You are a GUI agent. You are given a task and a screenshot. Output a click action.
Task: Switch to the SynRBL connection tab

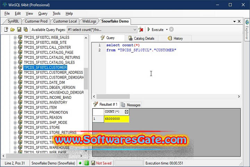(13, 21)
